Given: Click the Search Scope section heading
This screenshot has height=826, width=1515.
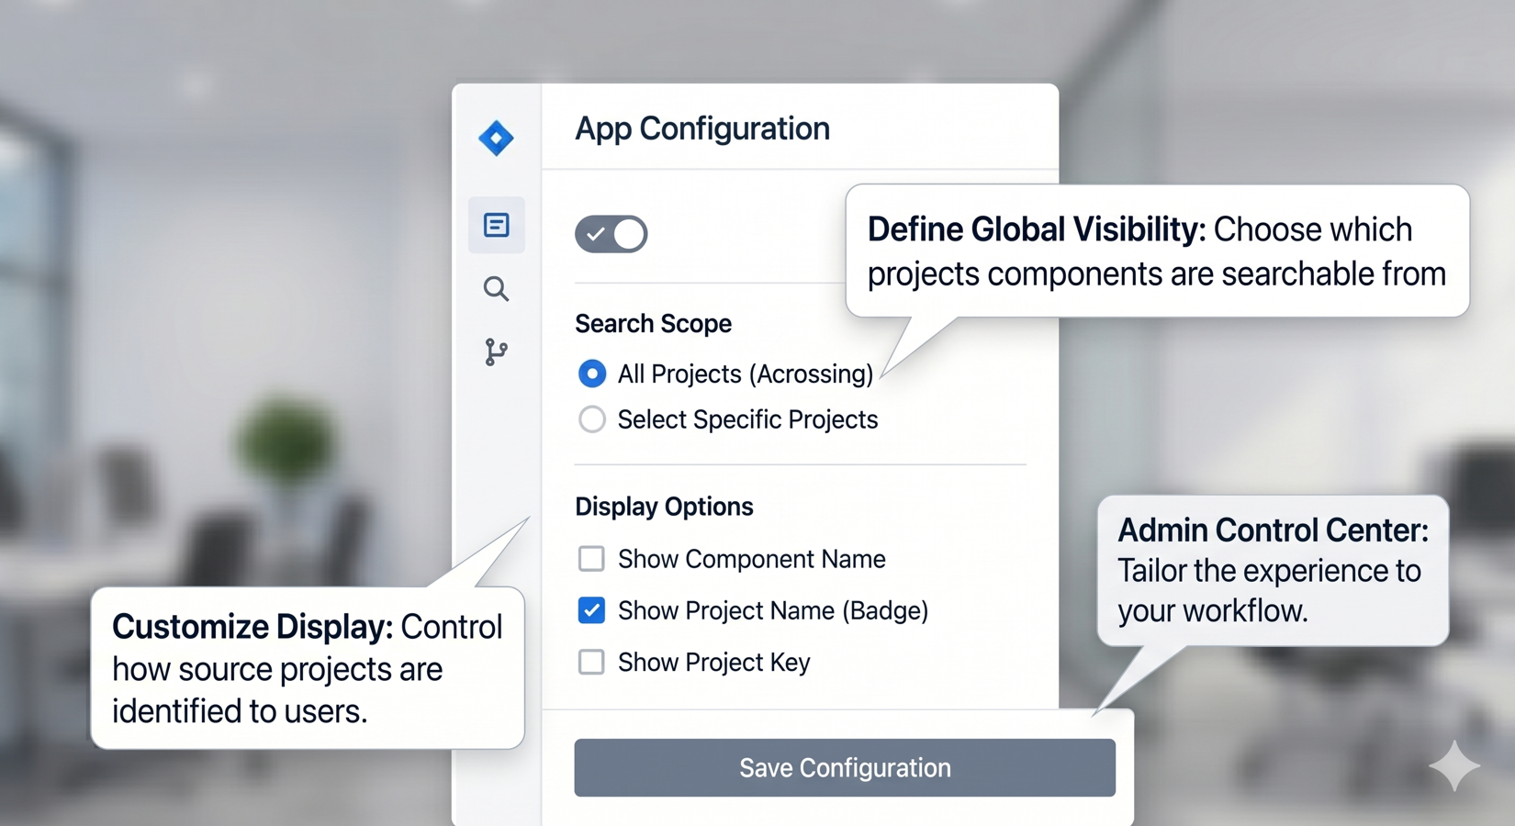Looking at the screenshot, I should tap(653, 324).
